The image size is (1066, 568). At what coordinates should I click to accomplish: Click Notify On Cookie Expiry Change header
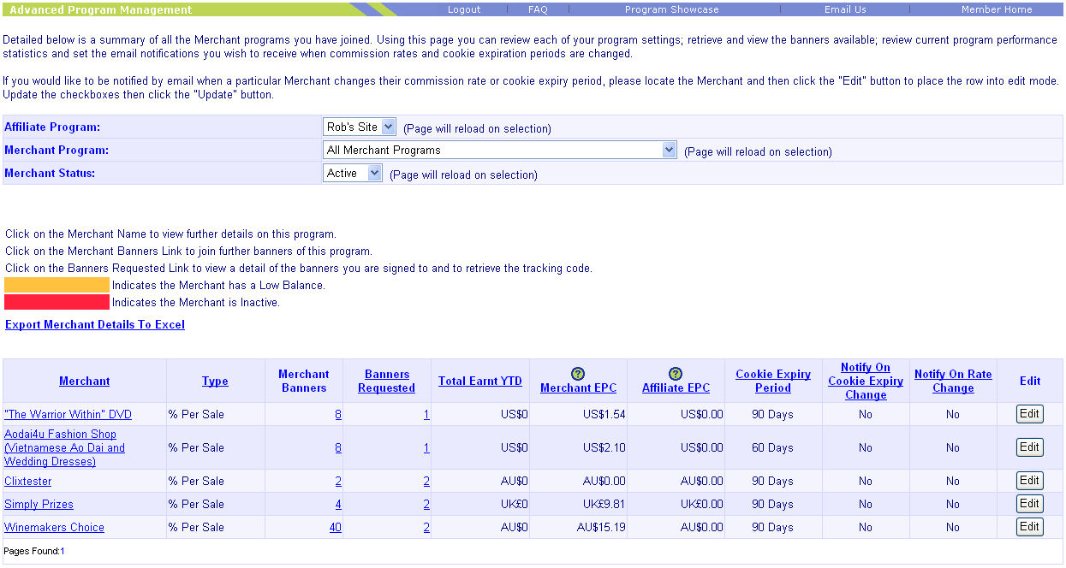pyautogui.click(x=866, y=381)
